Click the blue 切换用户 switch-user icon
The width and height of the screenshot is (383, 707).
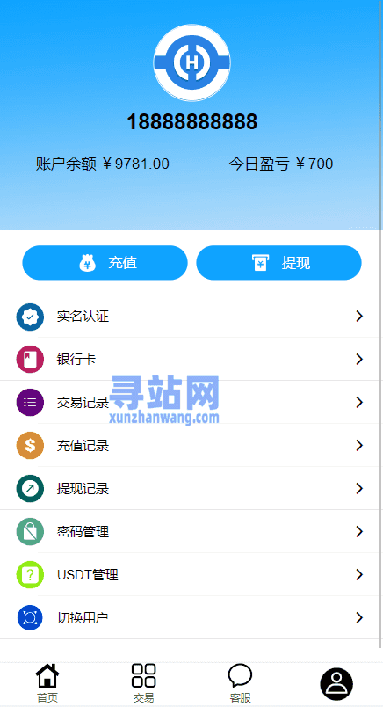[x=30, y=617]
